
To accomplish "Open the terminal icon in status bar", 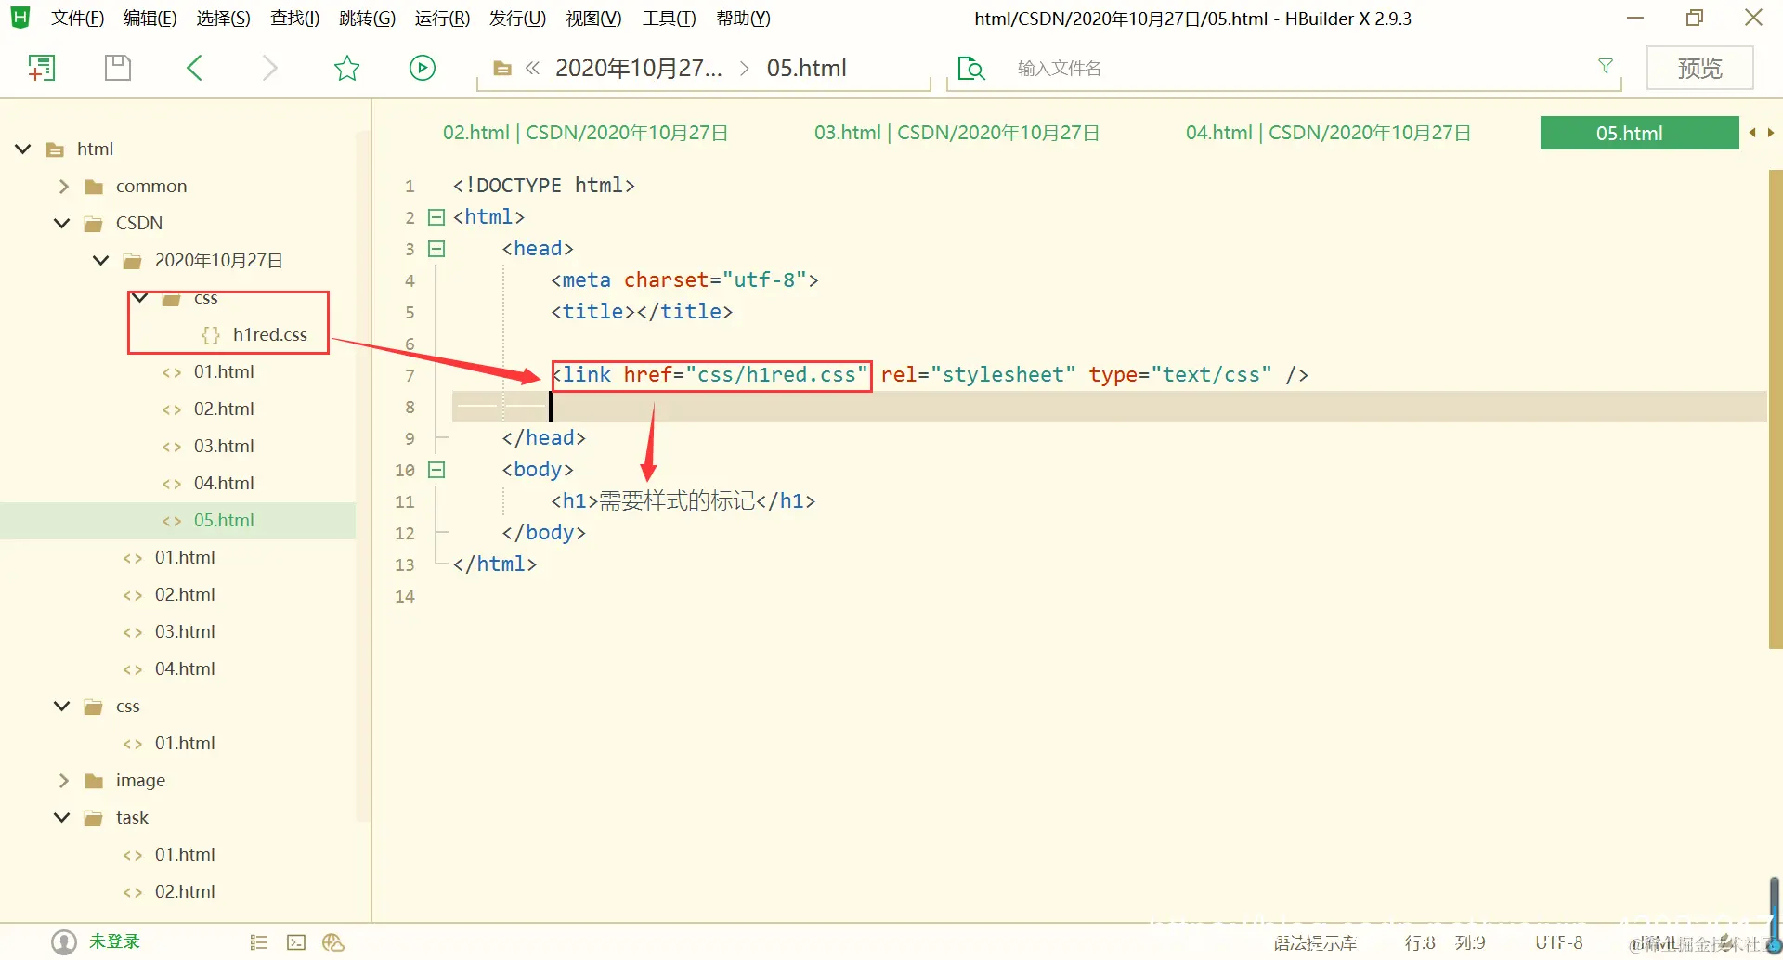I will point(296,942).
